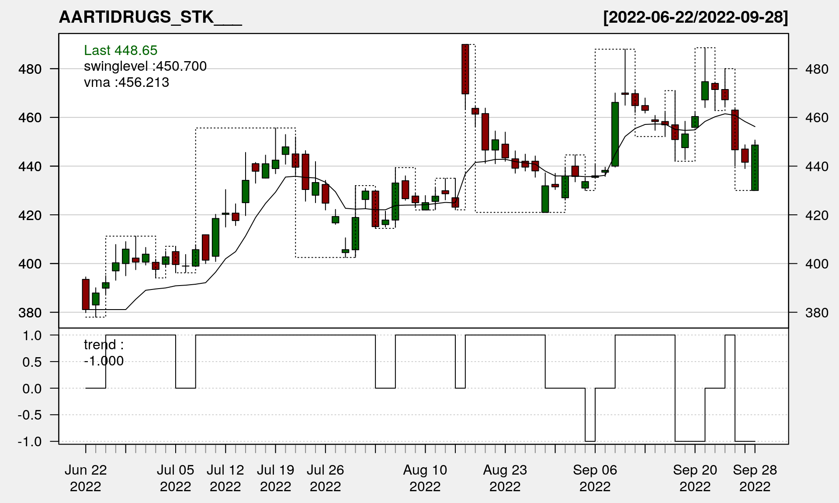Click the first red candle on Jun 22

click(86, 294)
